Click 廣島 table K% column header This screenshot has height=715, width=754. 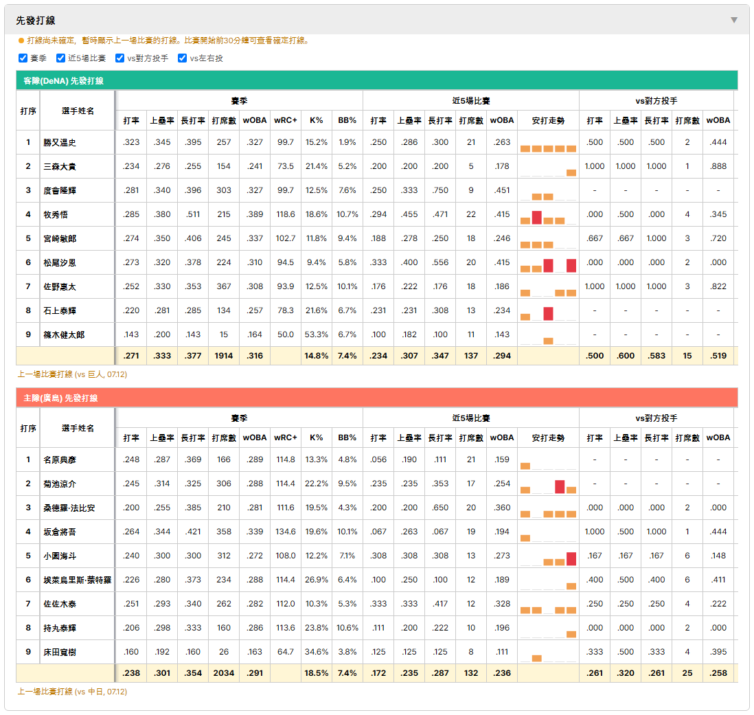tap(317, 438)
